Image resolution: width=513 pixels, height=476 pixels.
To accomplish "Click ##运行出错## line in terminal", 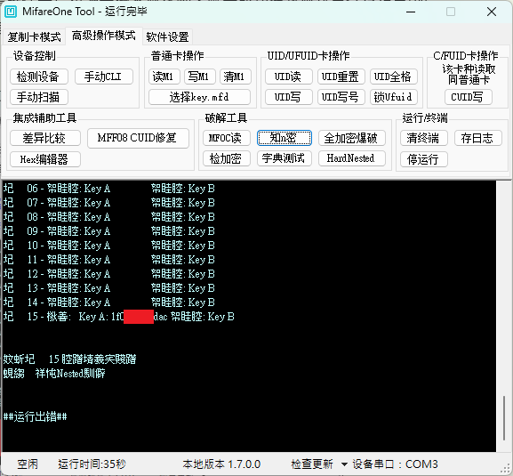I will pos(35,416).
